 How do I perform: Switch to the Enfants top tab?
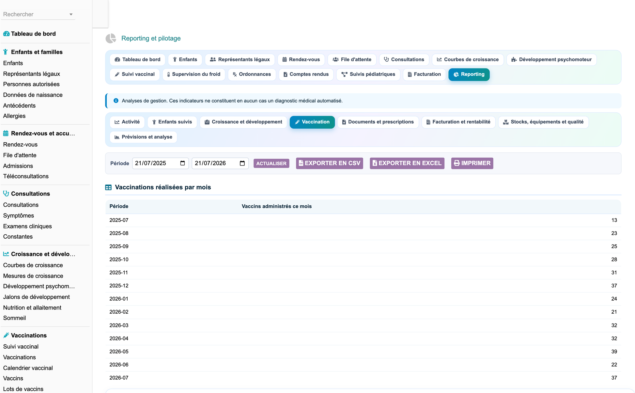(185, 59)
